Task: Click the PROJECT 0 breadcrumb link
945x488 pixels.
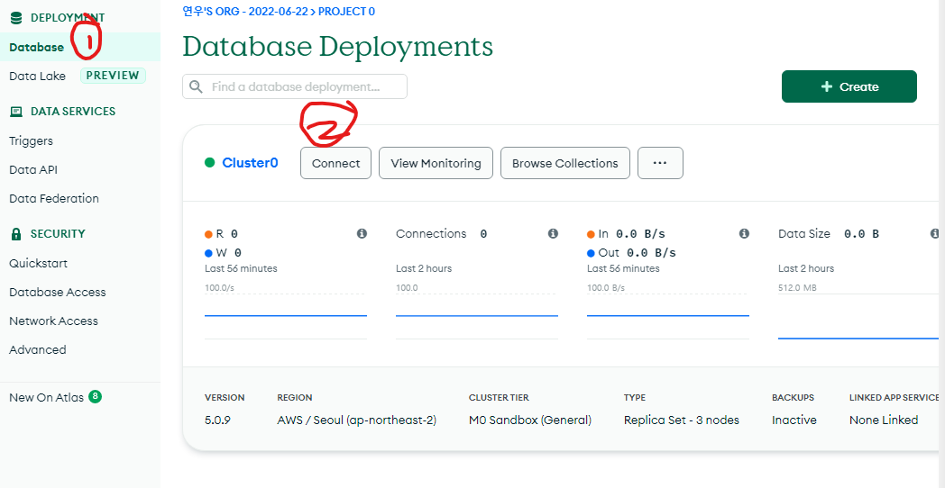Action: (x=346, y=12)
